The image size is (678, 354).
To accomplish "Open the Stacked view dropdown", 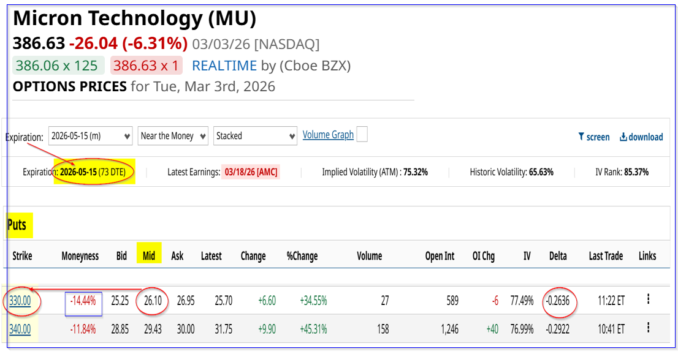I will tap(255, 136).
